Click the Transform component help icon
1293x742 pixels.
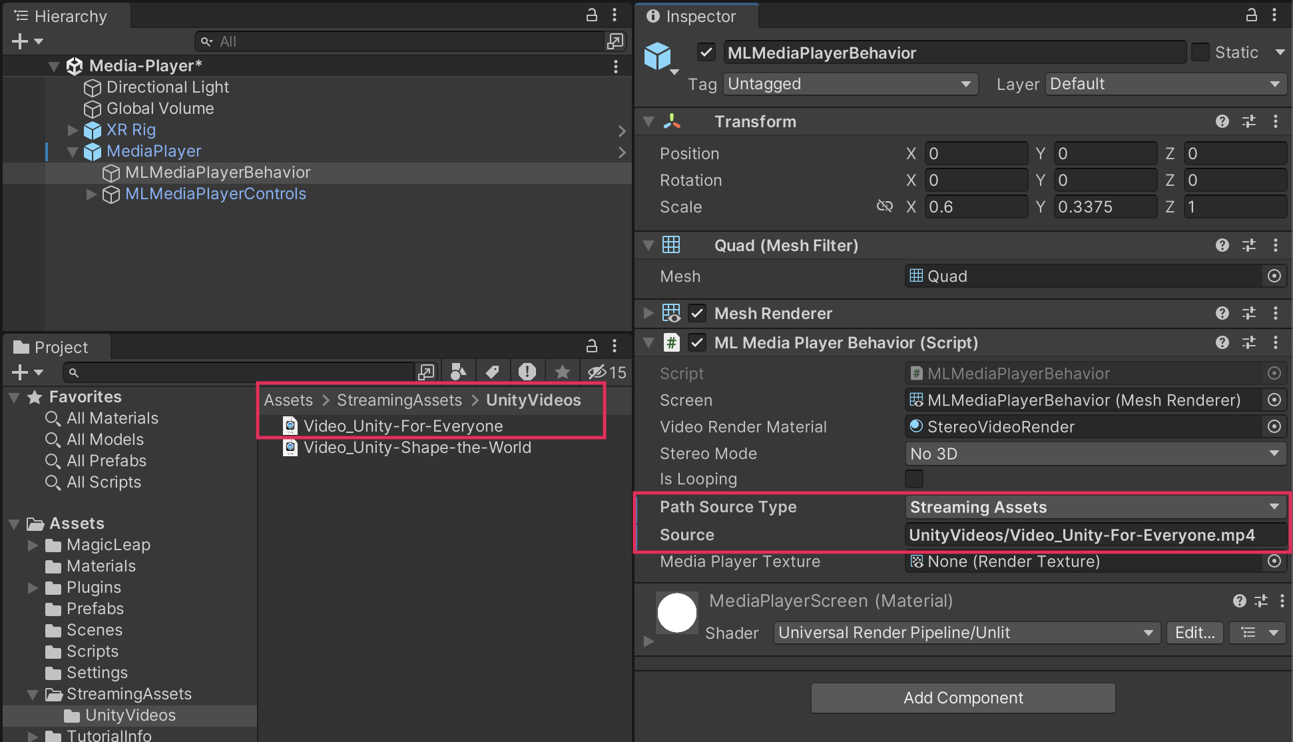[1222, 121]
